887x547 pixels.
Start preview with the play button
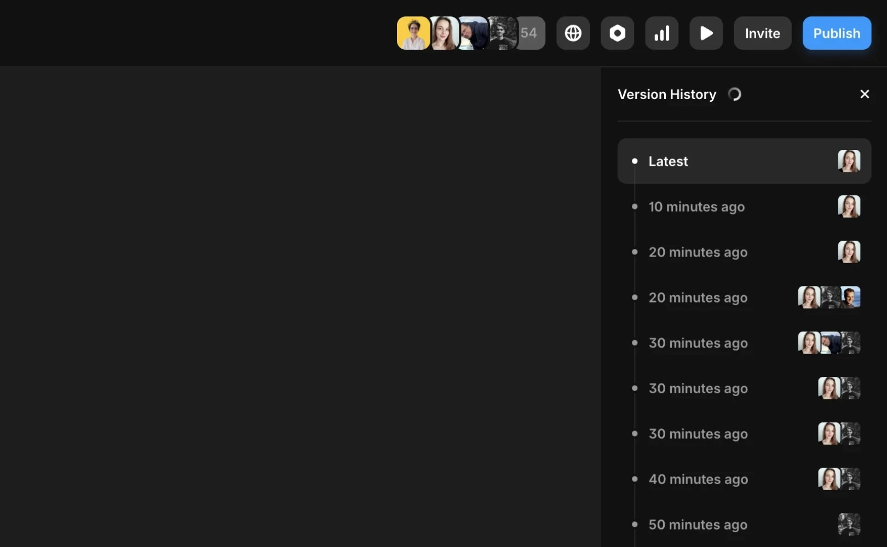click(706, 33)
